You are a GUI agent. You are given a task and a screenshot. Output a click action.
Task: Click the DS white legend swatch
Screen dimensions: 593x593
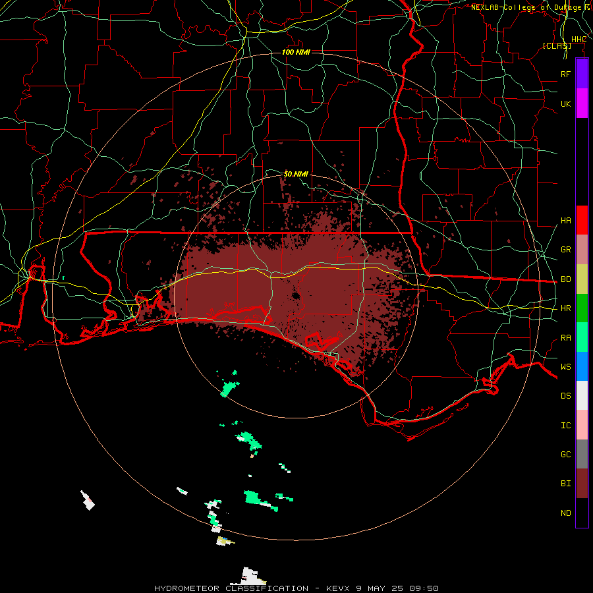coord(582,395)
